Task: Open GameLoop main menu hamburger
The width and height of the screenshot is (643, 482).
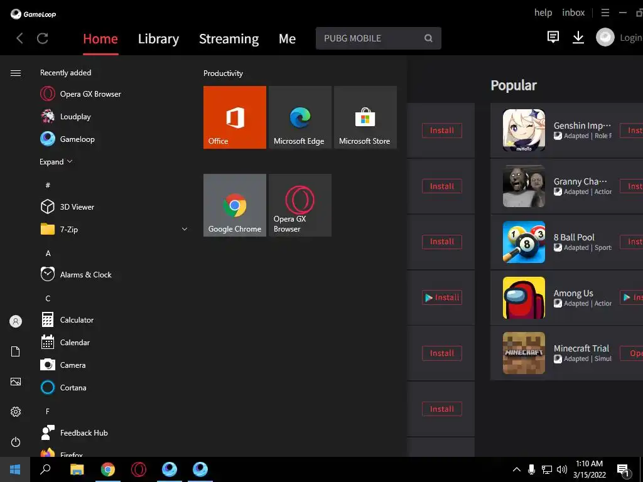Action: (605, 13)
